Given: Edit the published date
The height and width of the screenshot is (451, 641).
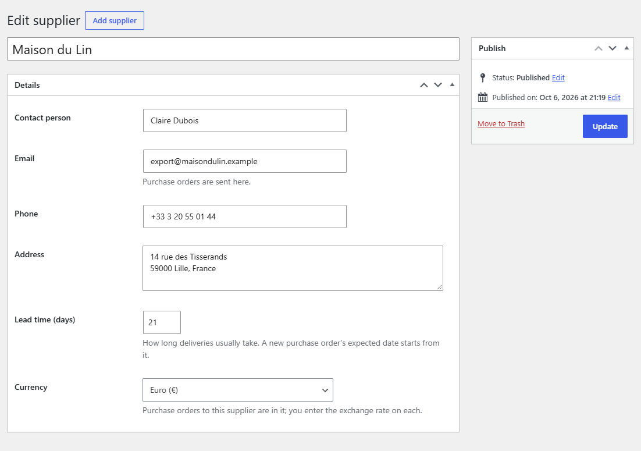Looking at the screenshot, I should click(614, 97).
